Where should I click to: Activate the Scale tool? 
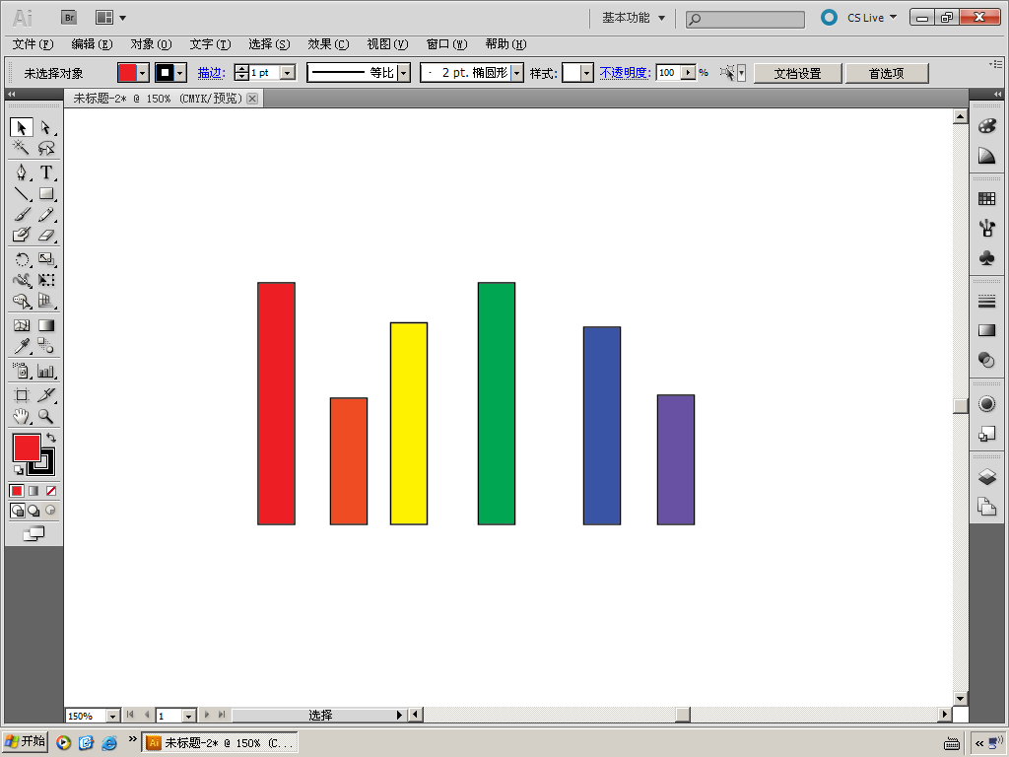point(45,259)
